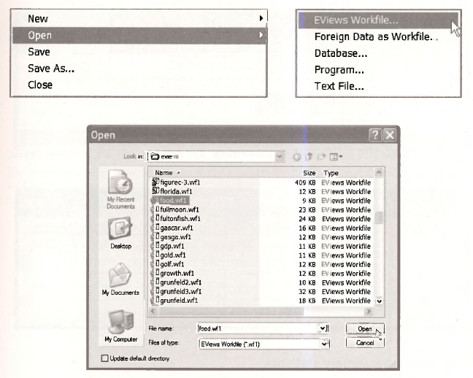Click the Cancel button
Viewport: 473px width, 378px height.
point(365,343)
